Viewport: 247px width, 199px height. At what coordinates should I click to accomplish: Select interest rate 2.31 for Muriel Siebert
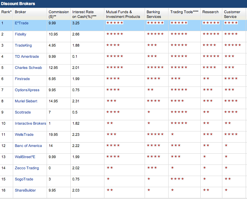coord(76,101)
